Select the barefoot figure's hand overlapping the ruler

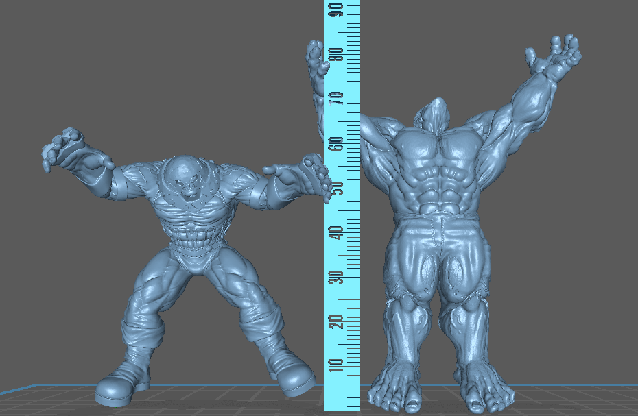315,58
